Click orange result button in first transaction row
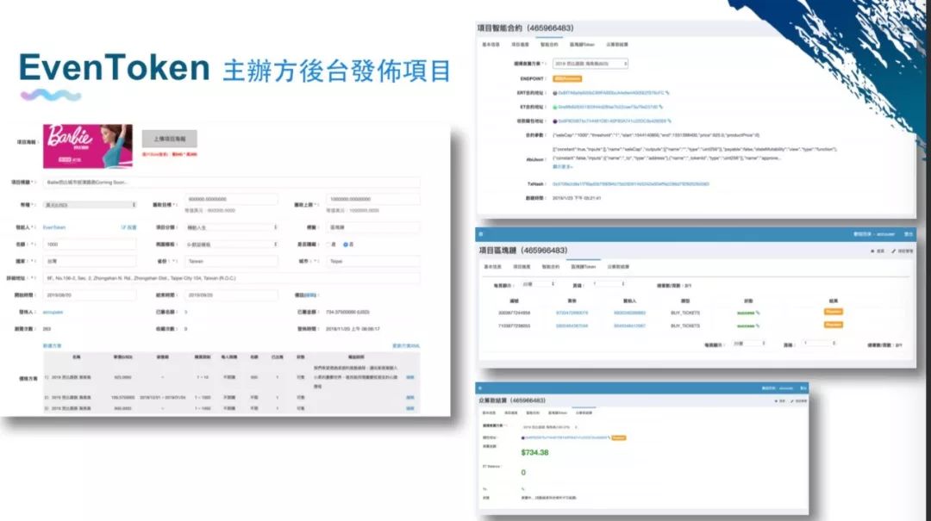 (834, 312)
